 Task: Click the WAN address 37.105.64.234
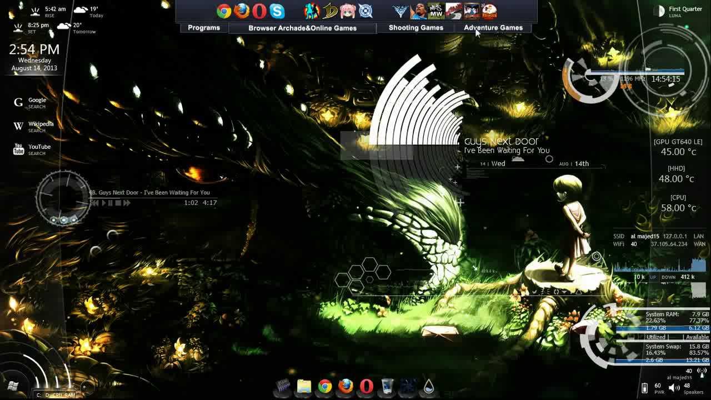669,244
